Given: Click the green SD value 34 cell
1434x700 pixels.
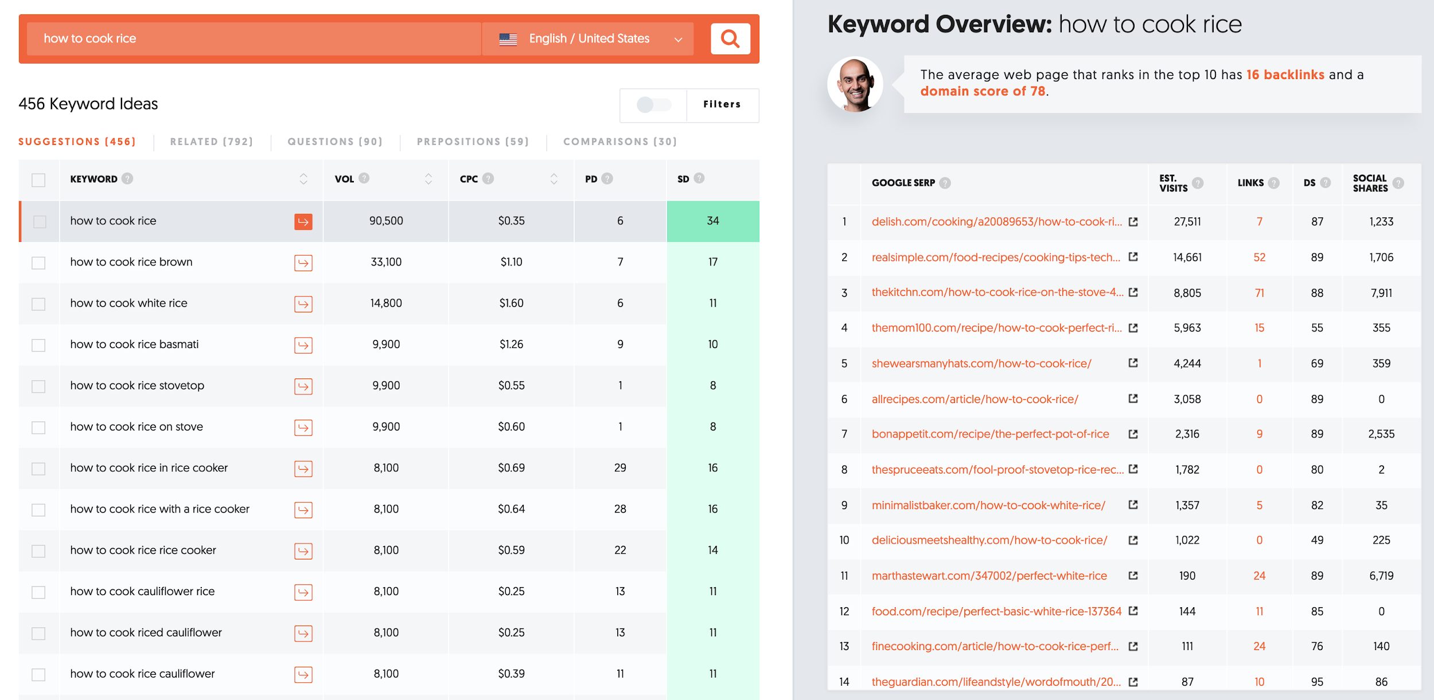Looking at the screenshot, I should coord(713,221).
